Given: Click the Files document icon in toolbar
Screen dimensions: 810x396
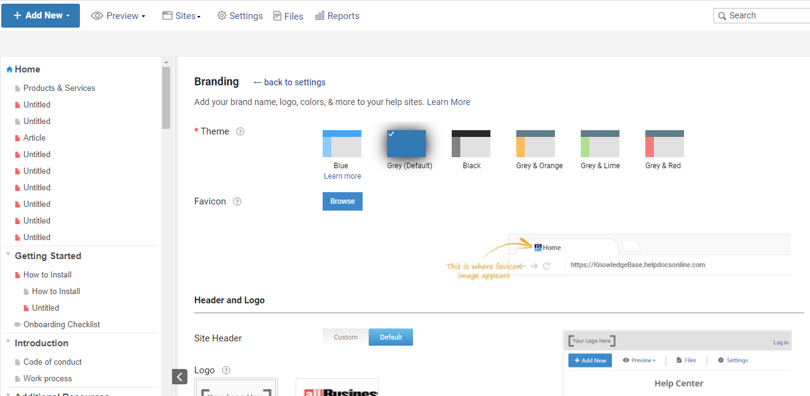Looking at the screenshot, I should [x=278, y=16].
